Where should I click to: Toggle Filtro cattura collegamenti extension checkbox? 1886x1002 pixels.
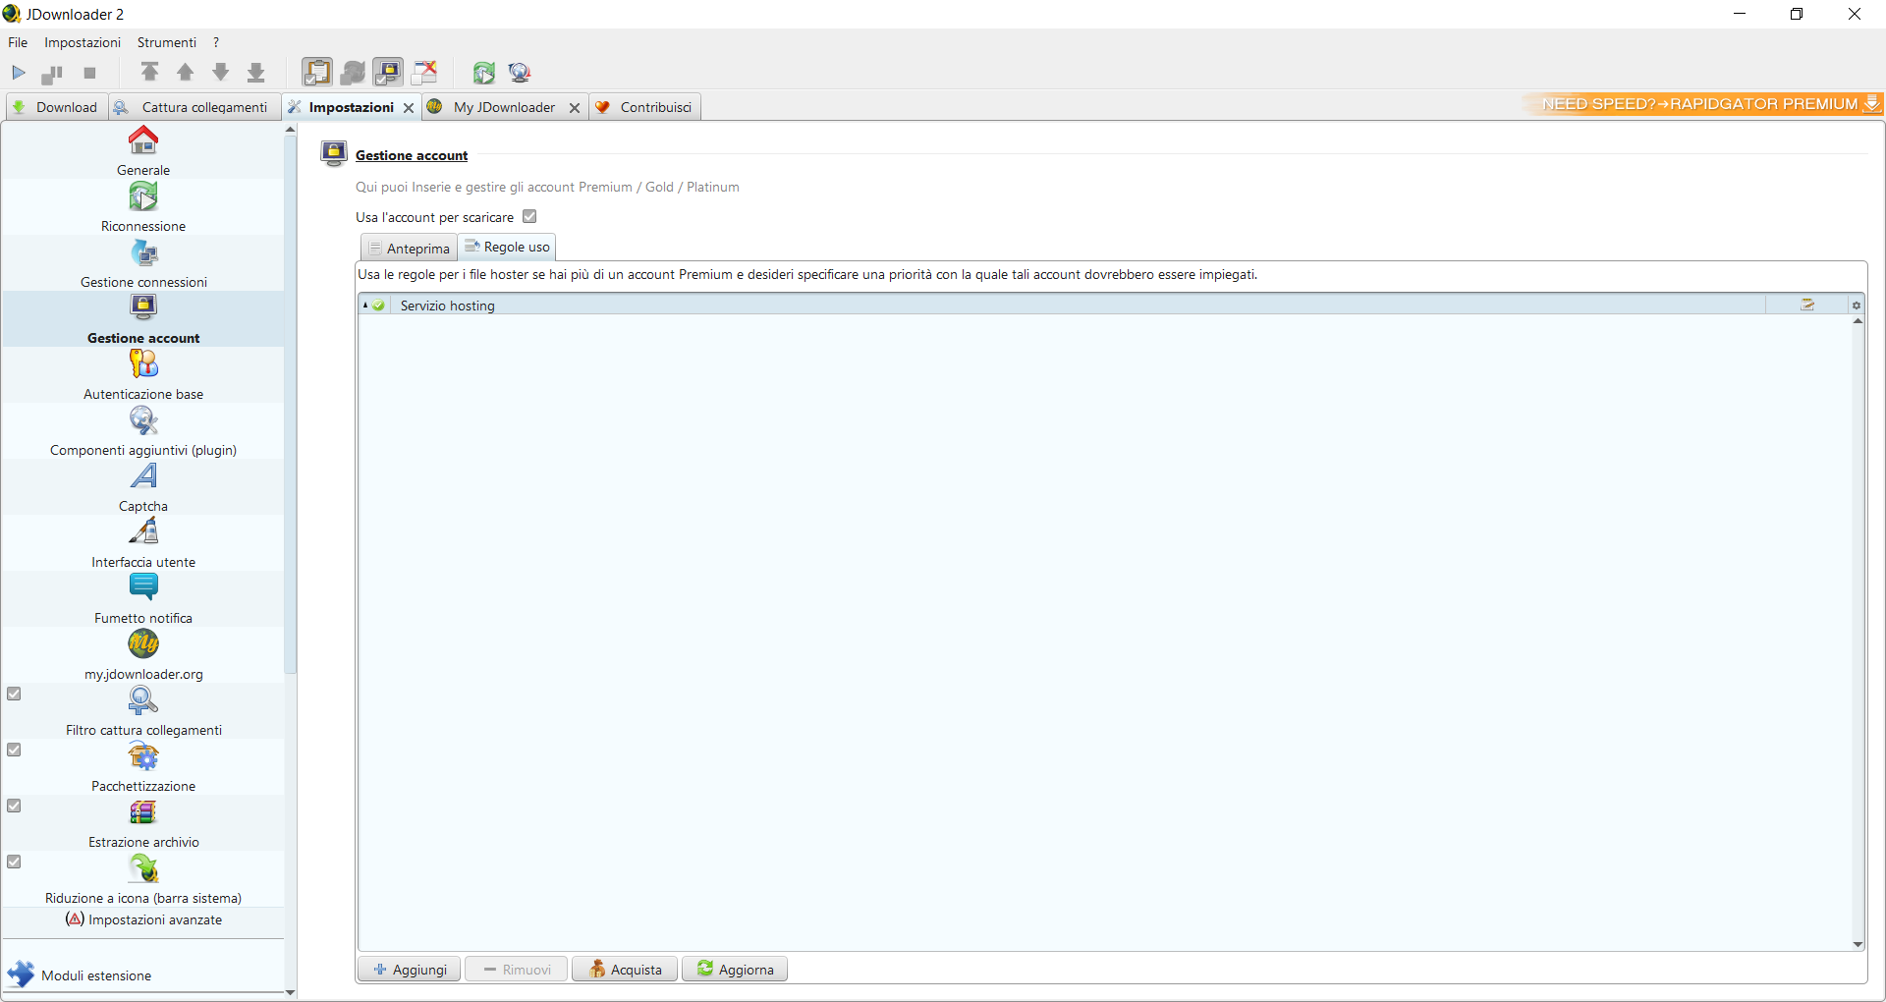14,694
